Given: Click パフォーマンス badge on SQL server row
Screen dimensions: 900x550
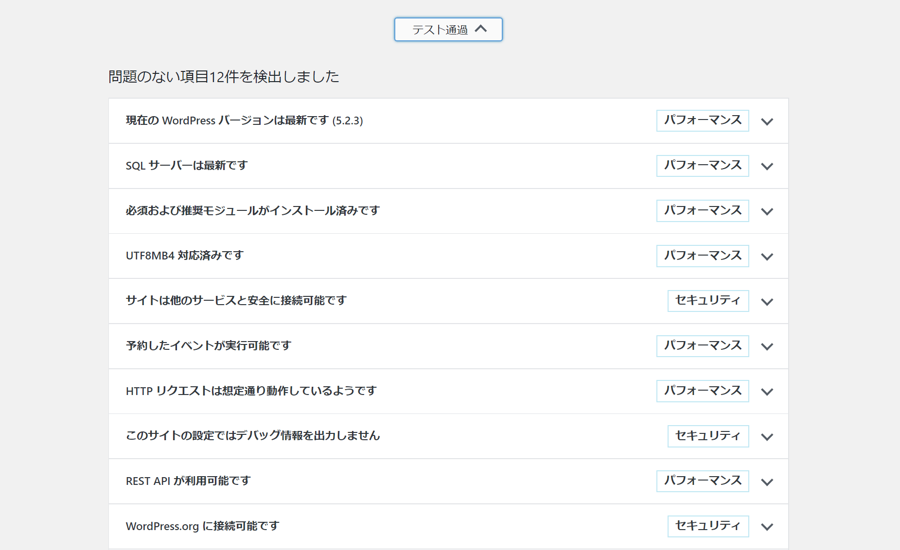Looking at the screenshot, I should [x=702, y=166].
